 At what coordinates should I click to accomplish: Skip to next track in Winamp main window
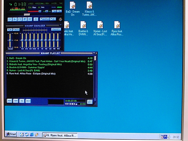(x=30, y=19)
